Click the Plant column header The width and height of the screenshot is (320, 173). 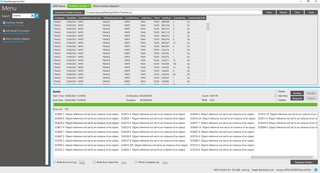(x=157, y=18)
